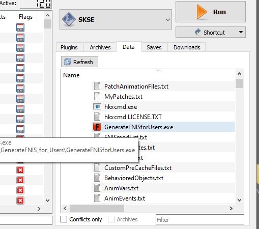259x229 pixels.
Task: Select AnimVars.txt filename
Action: (121, 188)
